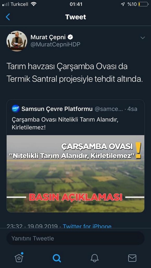The width and height of the screenshot is (151, 268).
Task: Tap the back arrow icon
Action: pos(8,17)
